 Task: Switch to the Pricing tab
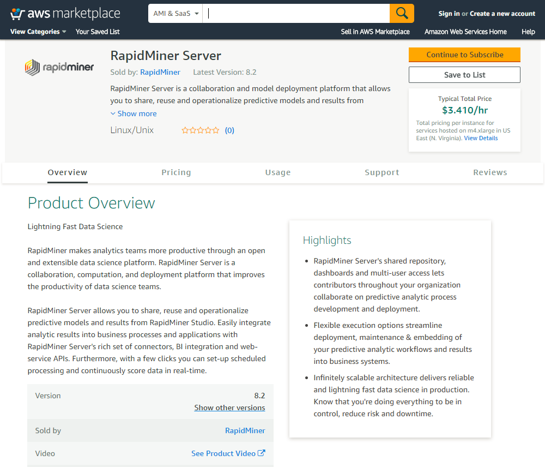click(x=176, y=172)
